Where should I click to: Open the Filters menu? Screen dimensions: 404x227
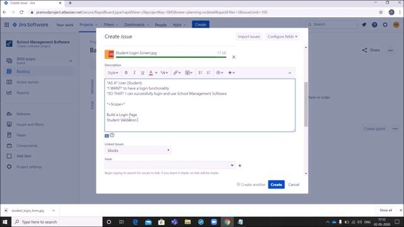point(111,25)
